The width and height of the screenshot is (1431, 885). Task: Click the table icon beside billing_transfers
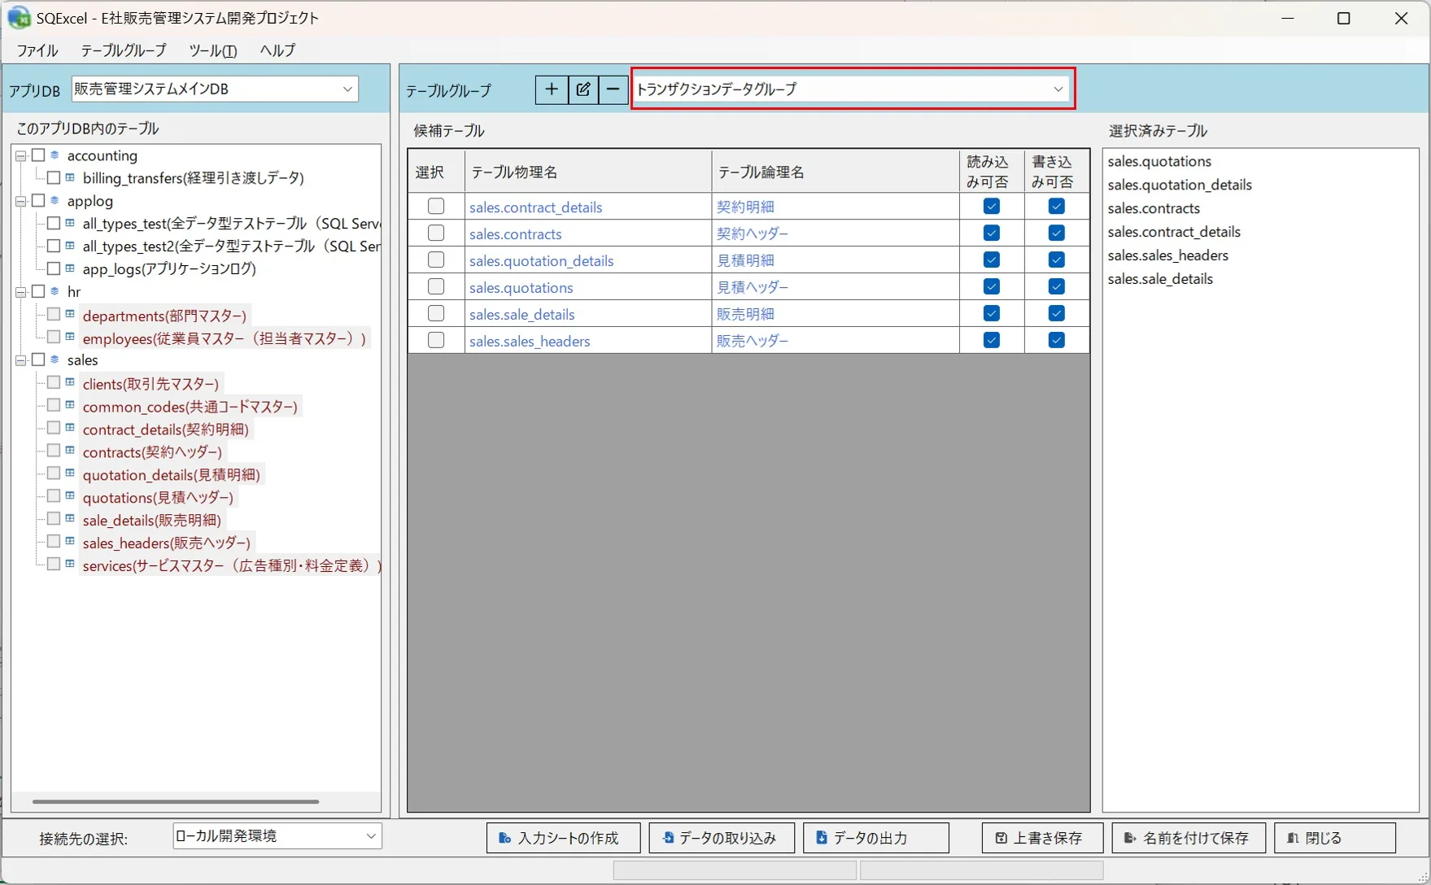(x=71, y=177)
